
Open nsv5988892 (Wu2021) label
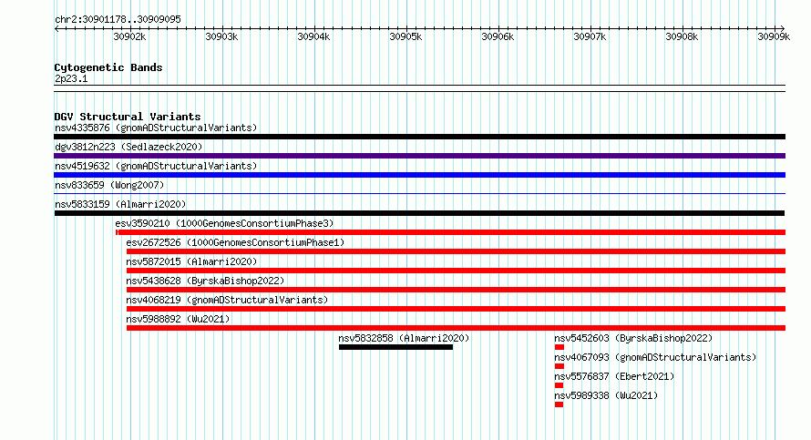[178, 319]
